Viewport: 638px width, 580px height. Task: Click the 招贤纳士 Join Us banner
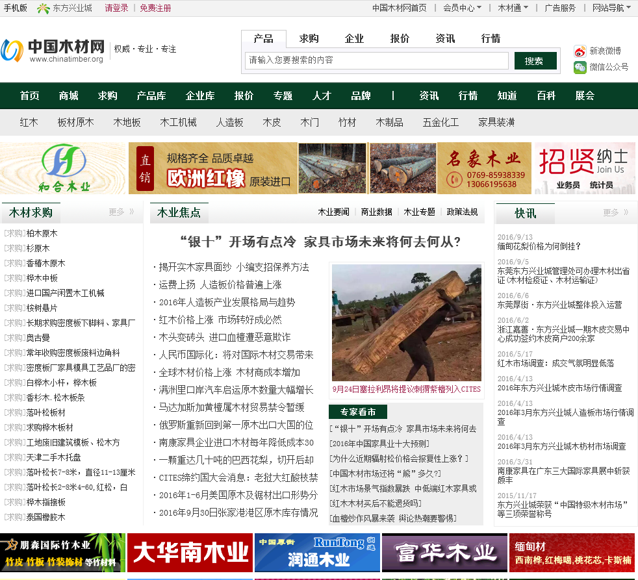tap(585, 168)
